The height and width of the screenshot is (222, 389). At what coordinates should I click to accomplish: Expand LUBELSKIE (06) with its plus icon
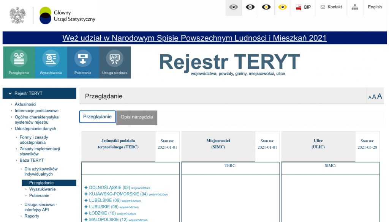[x=86, y=201]
